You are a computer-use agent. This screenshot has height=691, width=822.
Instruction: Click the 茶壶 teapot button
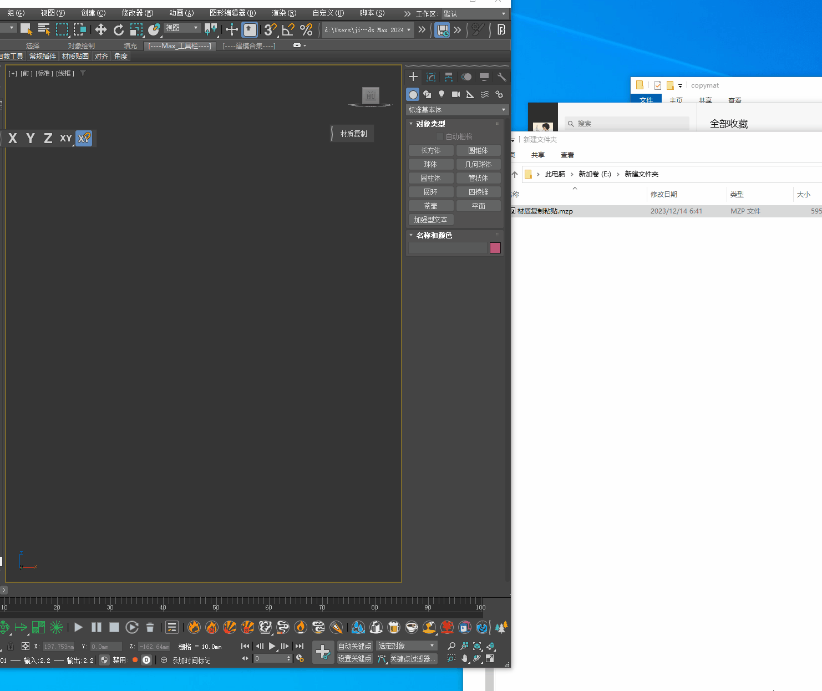pyautogui.click(x=431, y=206)
